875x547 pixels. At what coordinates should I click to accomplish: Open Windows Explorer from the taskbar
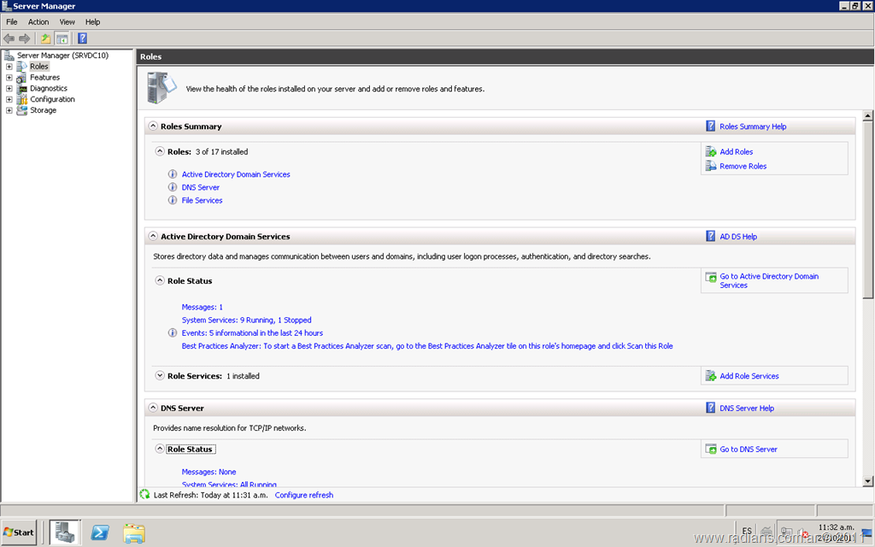134,532
